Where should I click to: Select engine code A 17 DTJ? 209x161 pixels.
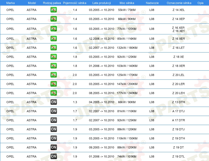coord(179,111)
